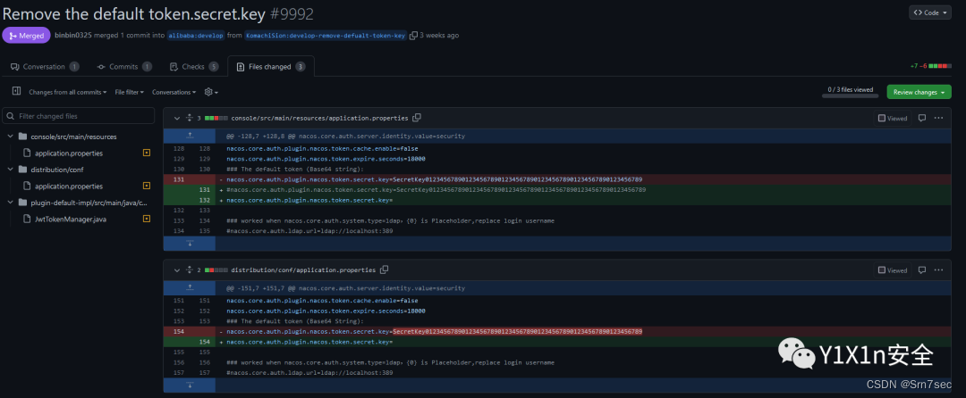Viewport: 966px width, 398px height.
Task: Copy the head branch name icon
Action: [x=413, y=36]
